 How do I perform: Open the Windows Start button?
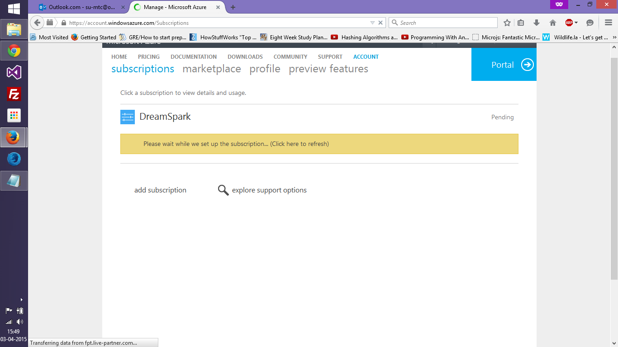(x=14, y=8)
